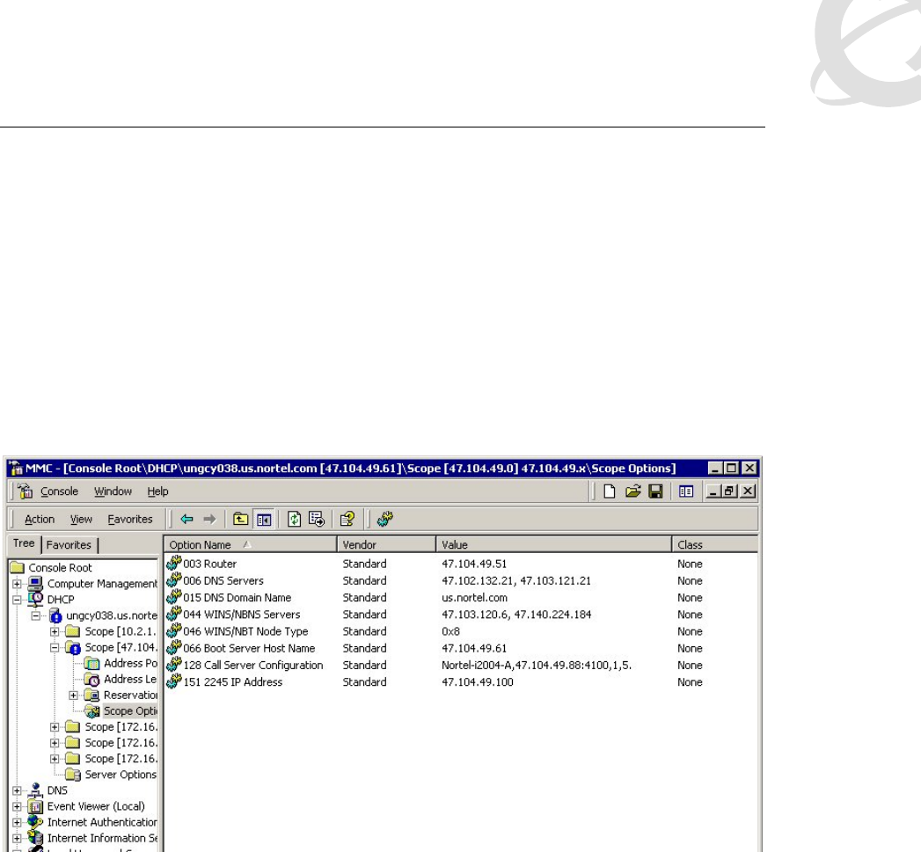Screen dimensions: 921x852
Task: Click the Open console folder icon
Action: point(632,492)
